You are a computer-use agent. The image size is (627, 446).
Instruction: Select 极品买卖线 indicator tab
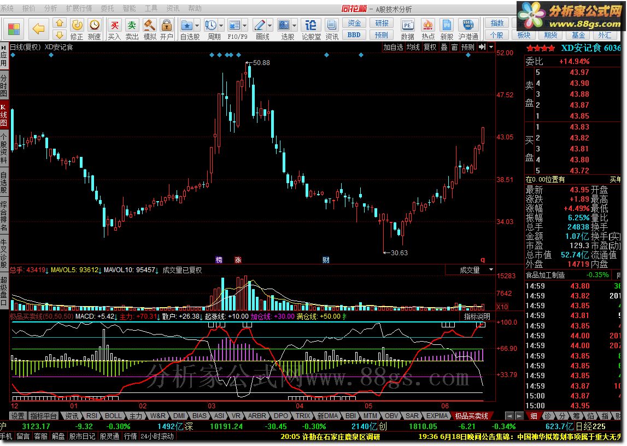471,415
